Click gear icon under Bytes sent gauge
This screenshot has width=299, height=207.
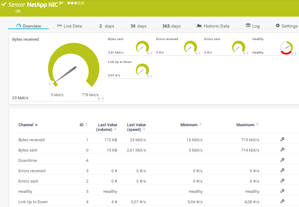pyautogui.click(x=148, y=54)
